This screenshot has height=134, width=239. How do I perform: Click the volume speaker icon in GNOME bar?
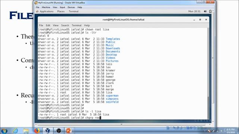coord(205,12)
